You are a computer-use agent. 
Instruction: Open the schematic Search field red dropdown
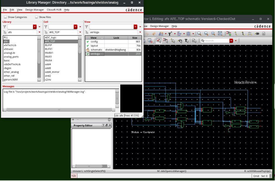pos(231,41)
